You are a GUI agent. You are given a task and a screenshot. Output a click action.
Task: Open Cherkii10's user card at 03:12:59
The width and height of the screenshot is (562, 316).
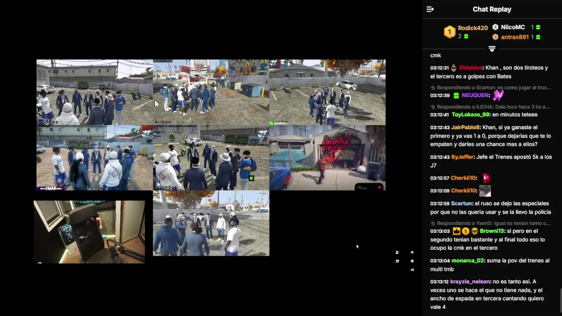point(463,190)
